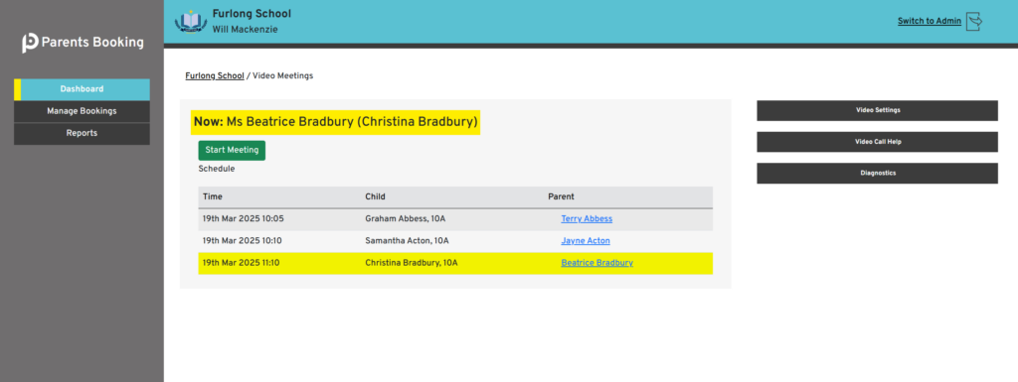Image resolution: width=1018 pixels, height=382 pixels.
Task: Open Diagnostics
Action: click(x=877, y=174)
